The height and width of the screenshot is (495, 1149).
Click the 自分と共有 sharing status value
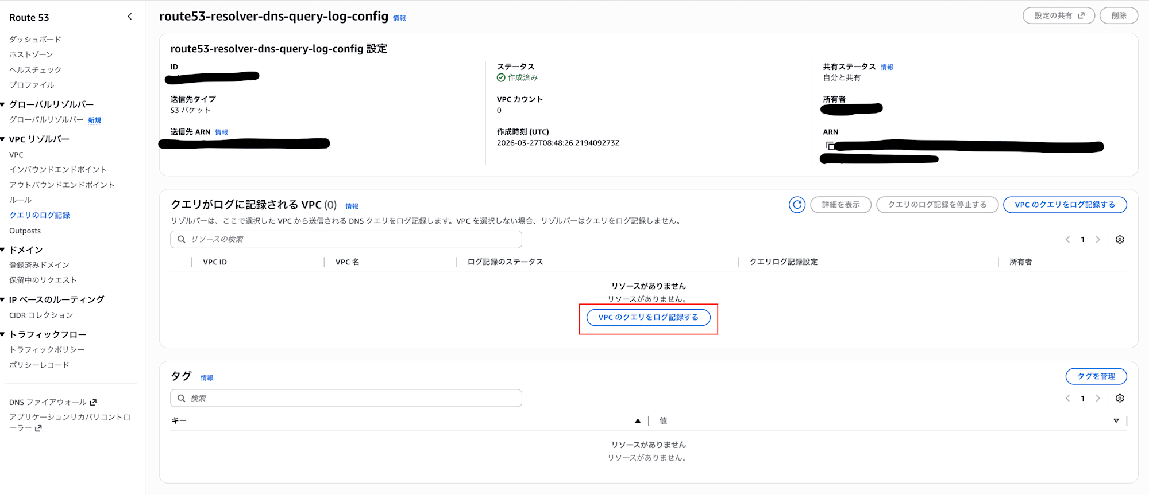(x=842, y=77)
